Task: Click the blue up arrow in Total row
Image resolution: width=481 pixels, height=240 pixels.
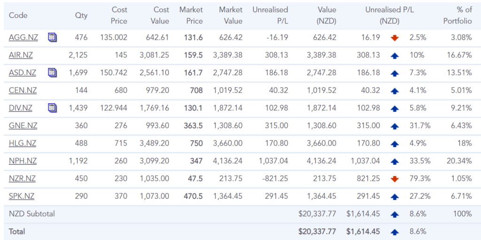Action: (395, 232)
